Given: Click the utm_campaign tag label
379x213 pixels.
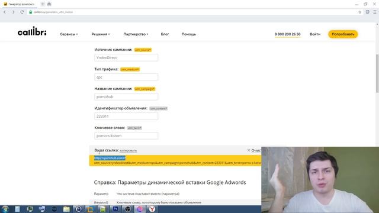Looking at the screenshot, I should [x=144, y=89].
